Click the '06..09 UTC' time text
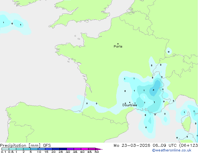 pyautogui.click(x=165, y=146)
